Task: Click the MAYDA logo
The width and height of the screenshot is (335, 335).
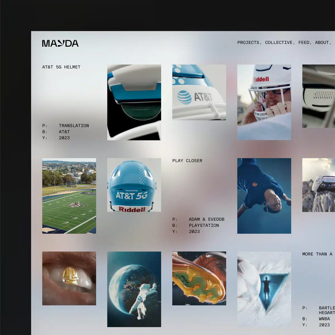Action: [60, 43]
